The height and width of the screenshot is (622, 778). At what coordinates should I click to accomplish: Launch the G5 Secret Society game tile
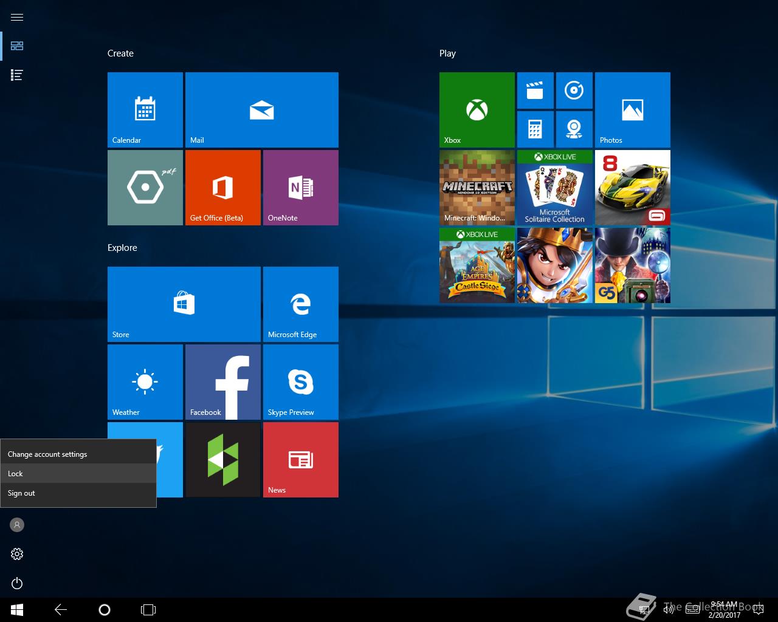pos(633,265)
